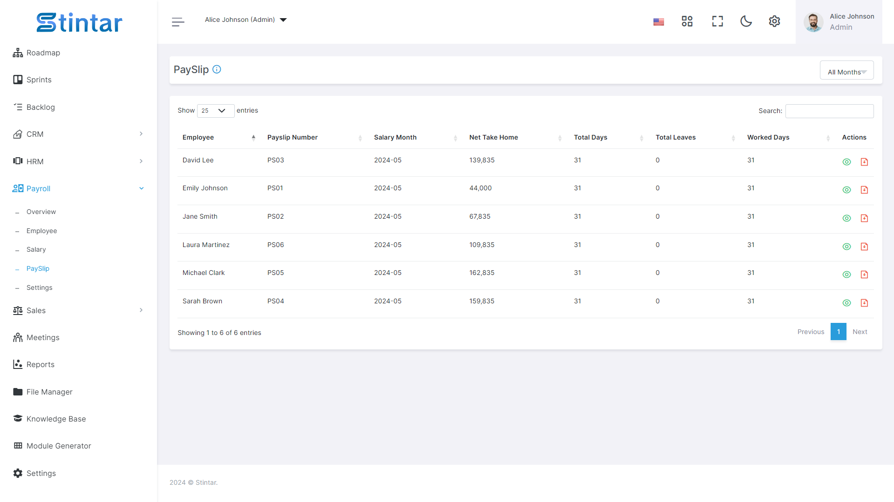This screenshot has width=894, height=502.
Task: Go to Payroll Salary submenu
Action: [36, 249]
